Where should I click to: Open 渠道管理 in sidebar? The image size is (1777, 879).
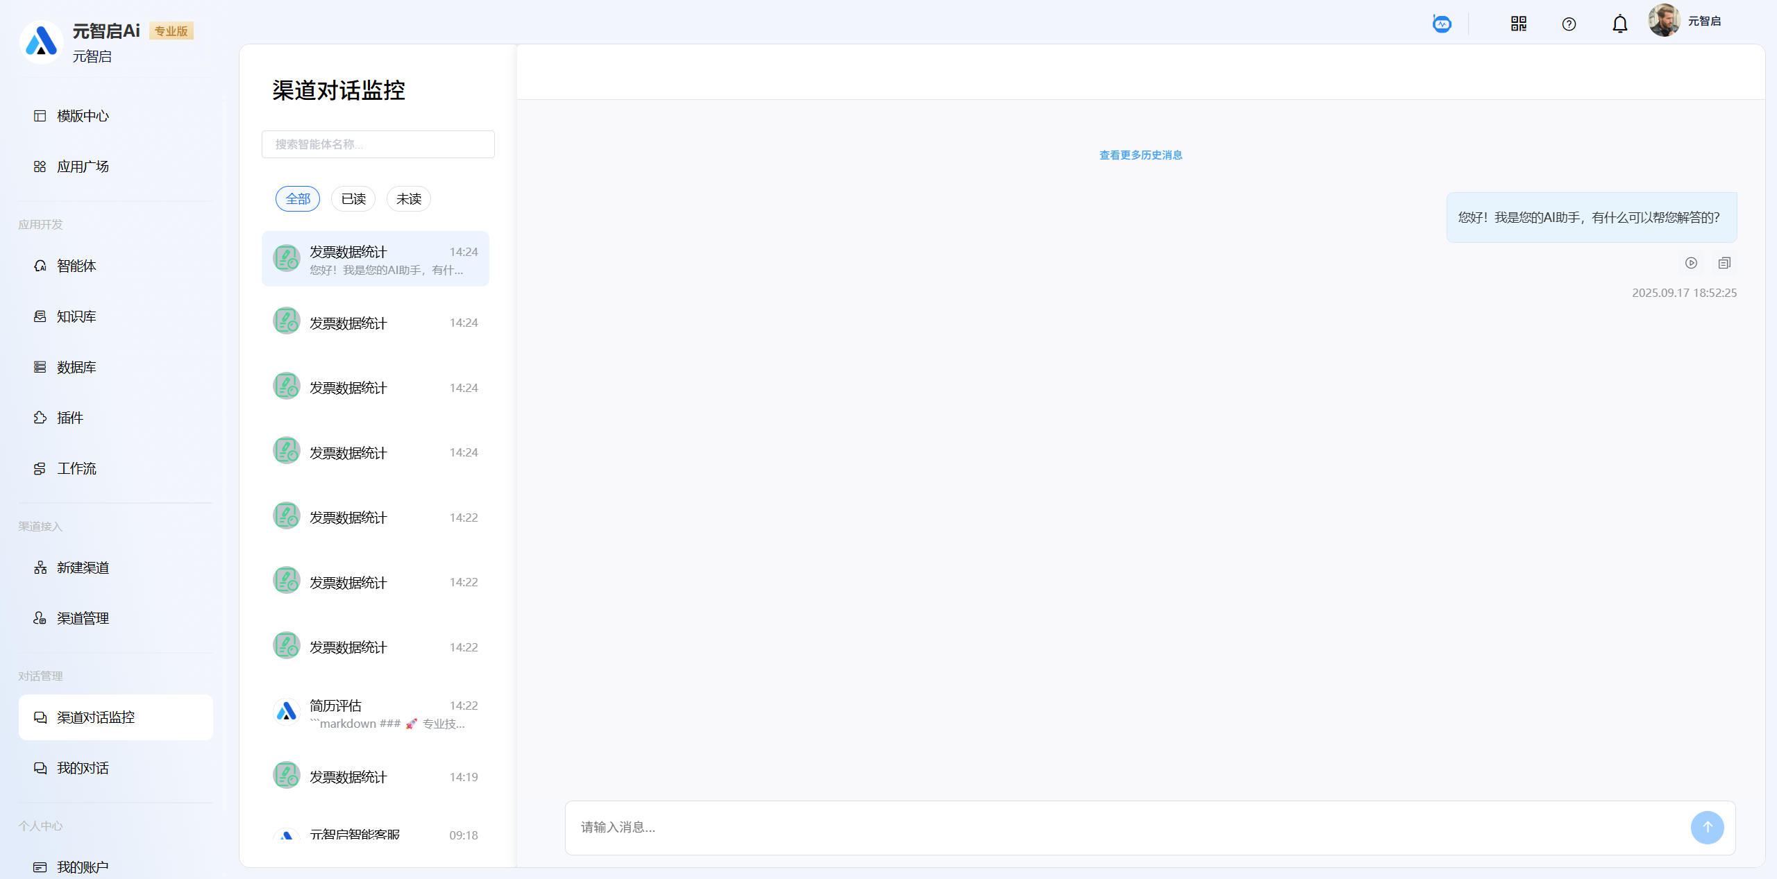point(83,618)
